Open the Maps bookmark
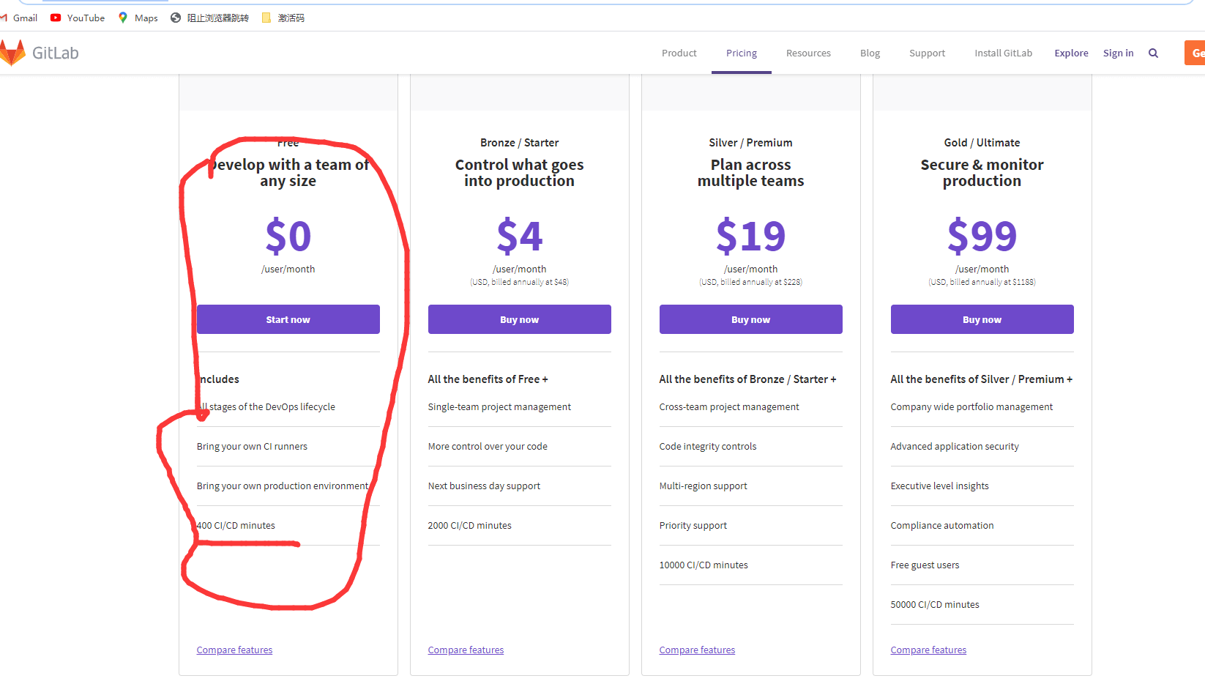The width and height of the screenshot is (1205, 684). click(138, 18)
